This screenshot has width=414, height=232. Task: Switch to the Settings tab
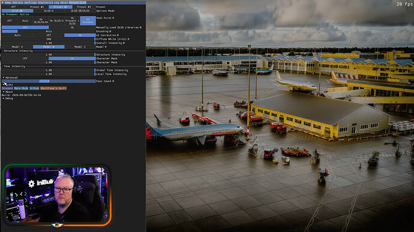[x=30, y=2]
